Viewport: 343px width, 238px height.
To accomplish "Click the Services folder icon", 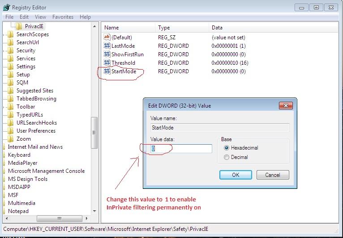I will [10, 58].
